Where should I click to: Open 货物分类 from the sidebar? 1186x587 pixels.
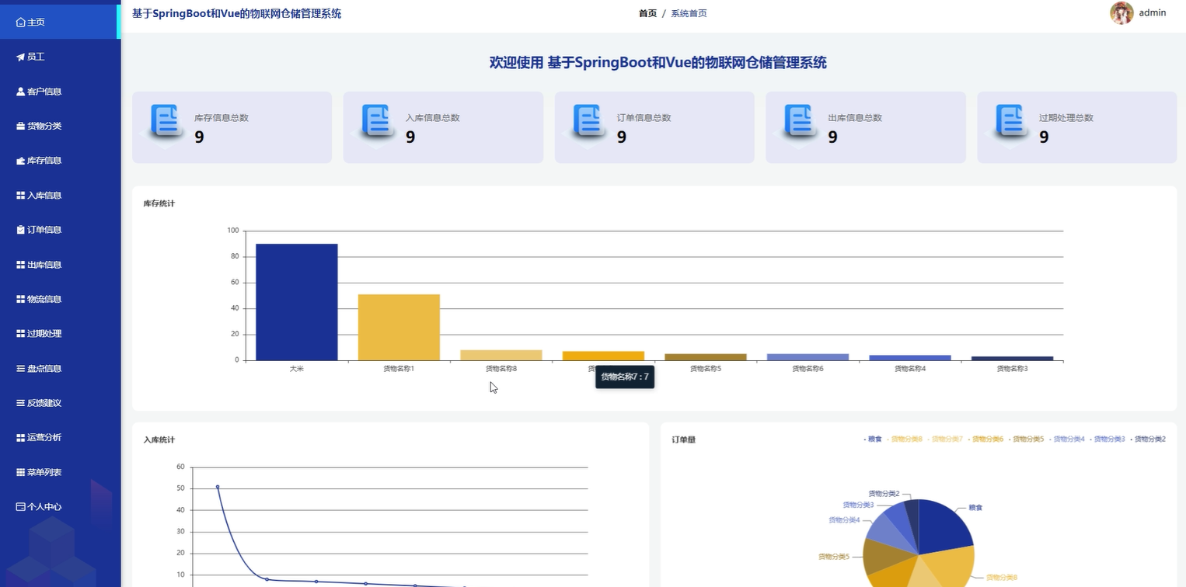60,126
